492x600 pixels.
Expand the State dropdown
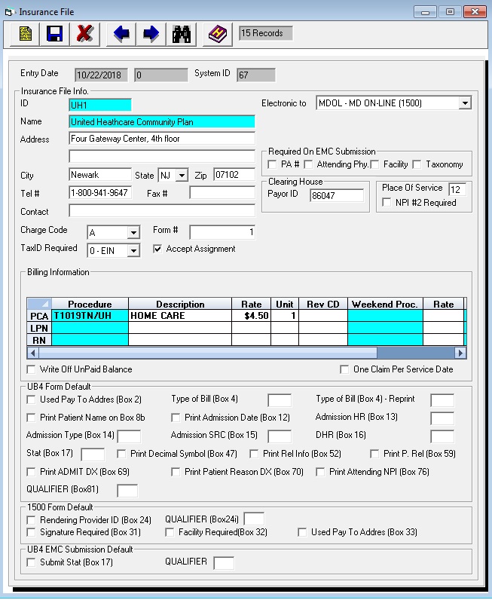tap(182, 176)
